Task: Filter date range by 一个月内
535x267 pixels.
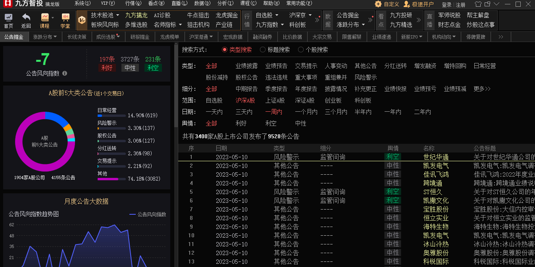Action: [306, 112]
